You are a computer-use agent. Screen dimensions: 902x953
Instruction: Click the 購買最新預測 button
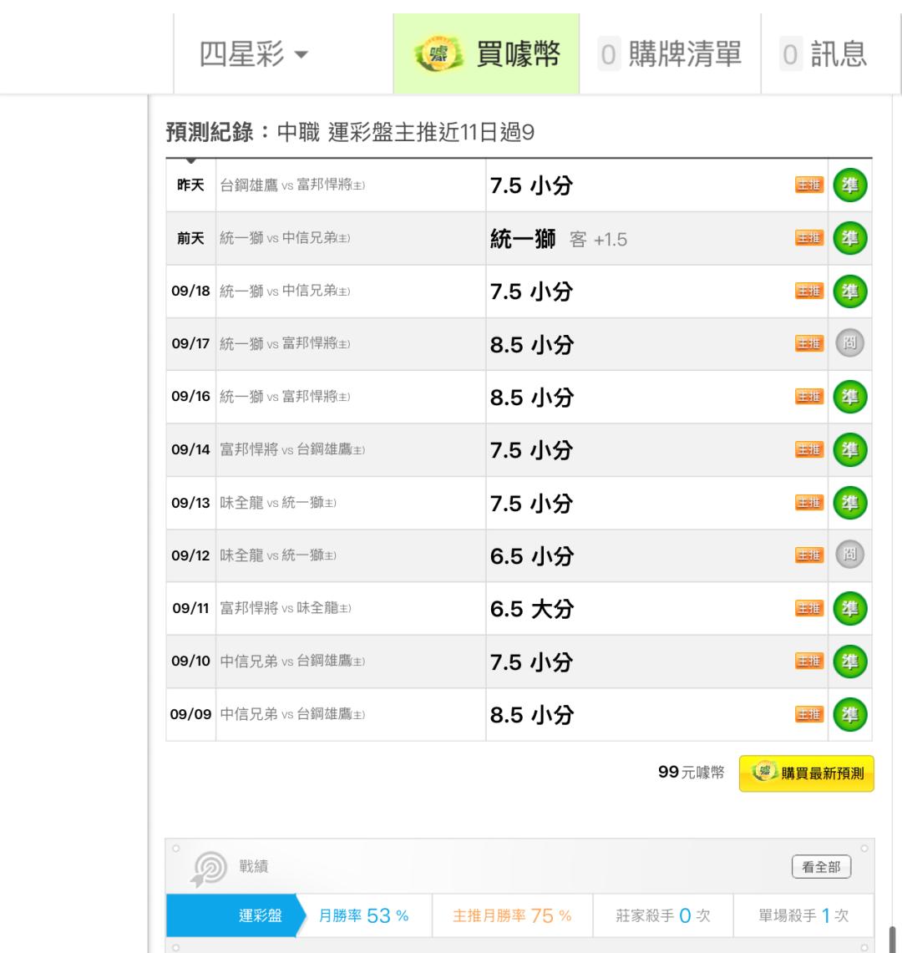pyautogui.click(x=807, y=773)
